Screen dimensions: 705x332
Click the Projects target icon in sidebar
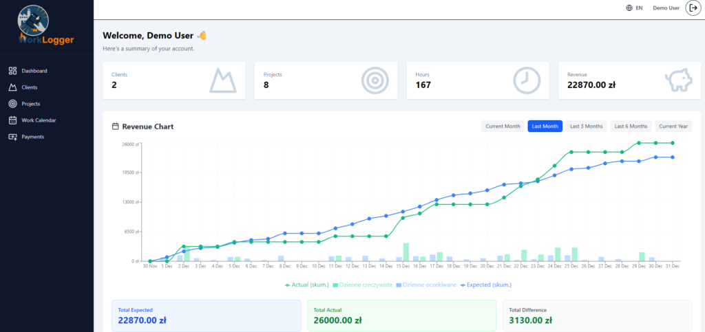(12, 104)
